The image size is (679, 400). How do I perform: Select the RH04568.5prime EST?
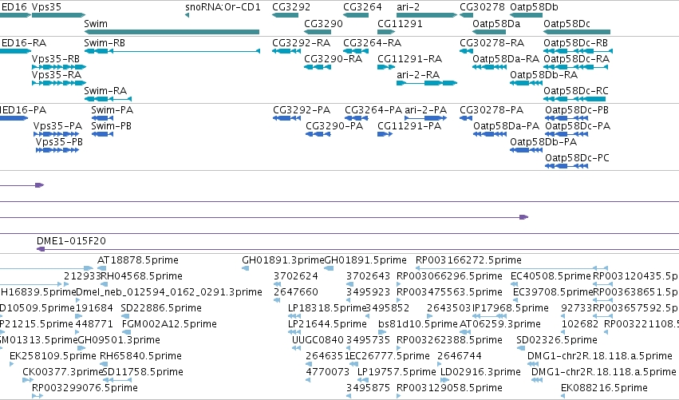[103, 284]
